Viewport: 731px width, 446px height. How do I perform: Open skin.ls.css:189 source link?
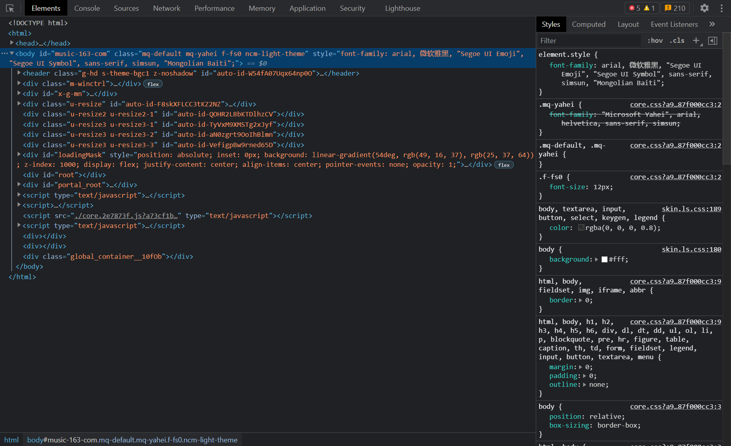(x=691, y=209)
